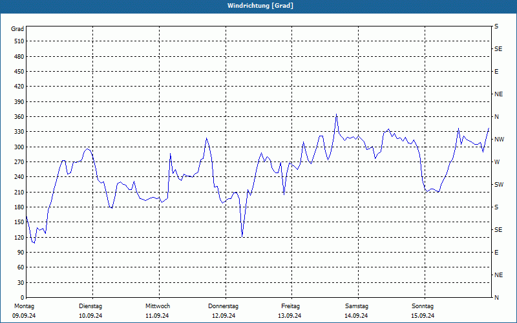
Task: Select the '510' y-axis value
Action: click(19, 41)
